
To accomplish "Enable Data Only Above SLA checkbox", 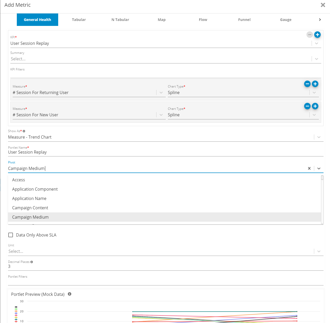I will click(11, 235).
